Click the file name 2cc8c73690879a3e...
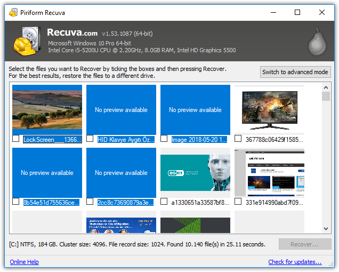Screen dimensions: 339x272 [x=125, y=203]
